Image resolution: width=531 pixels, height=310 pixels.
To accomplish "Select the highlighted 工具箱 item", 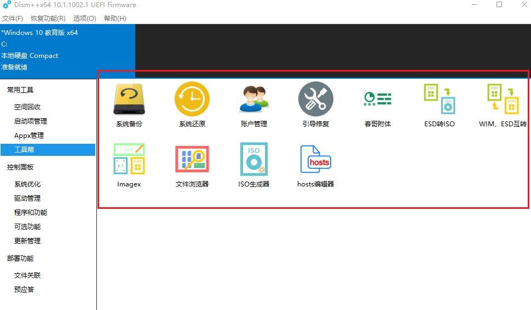I will click(x=48, y=149).
